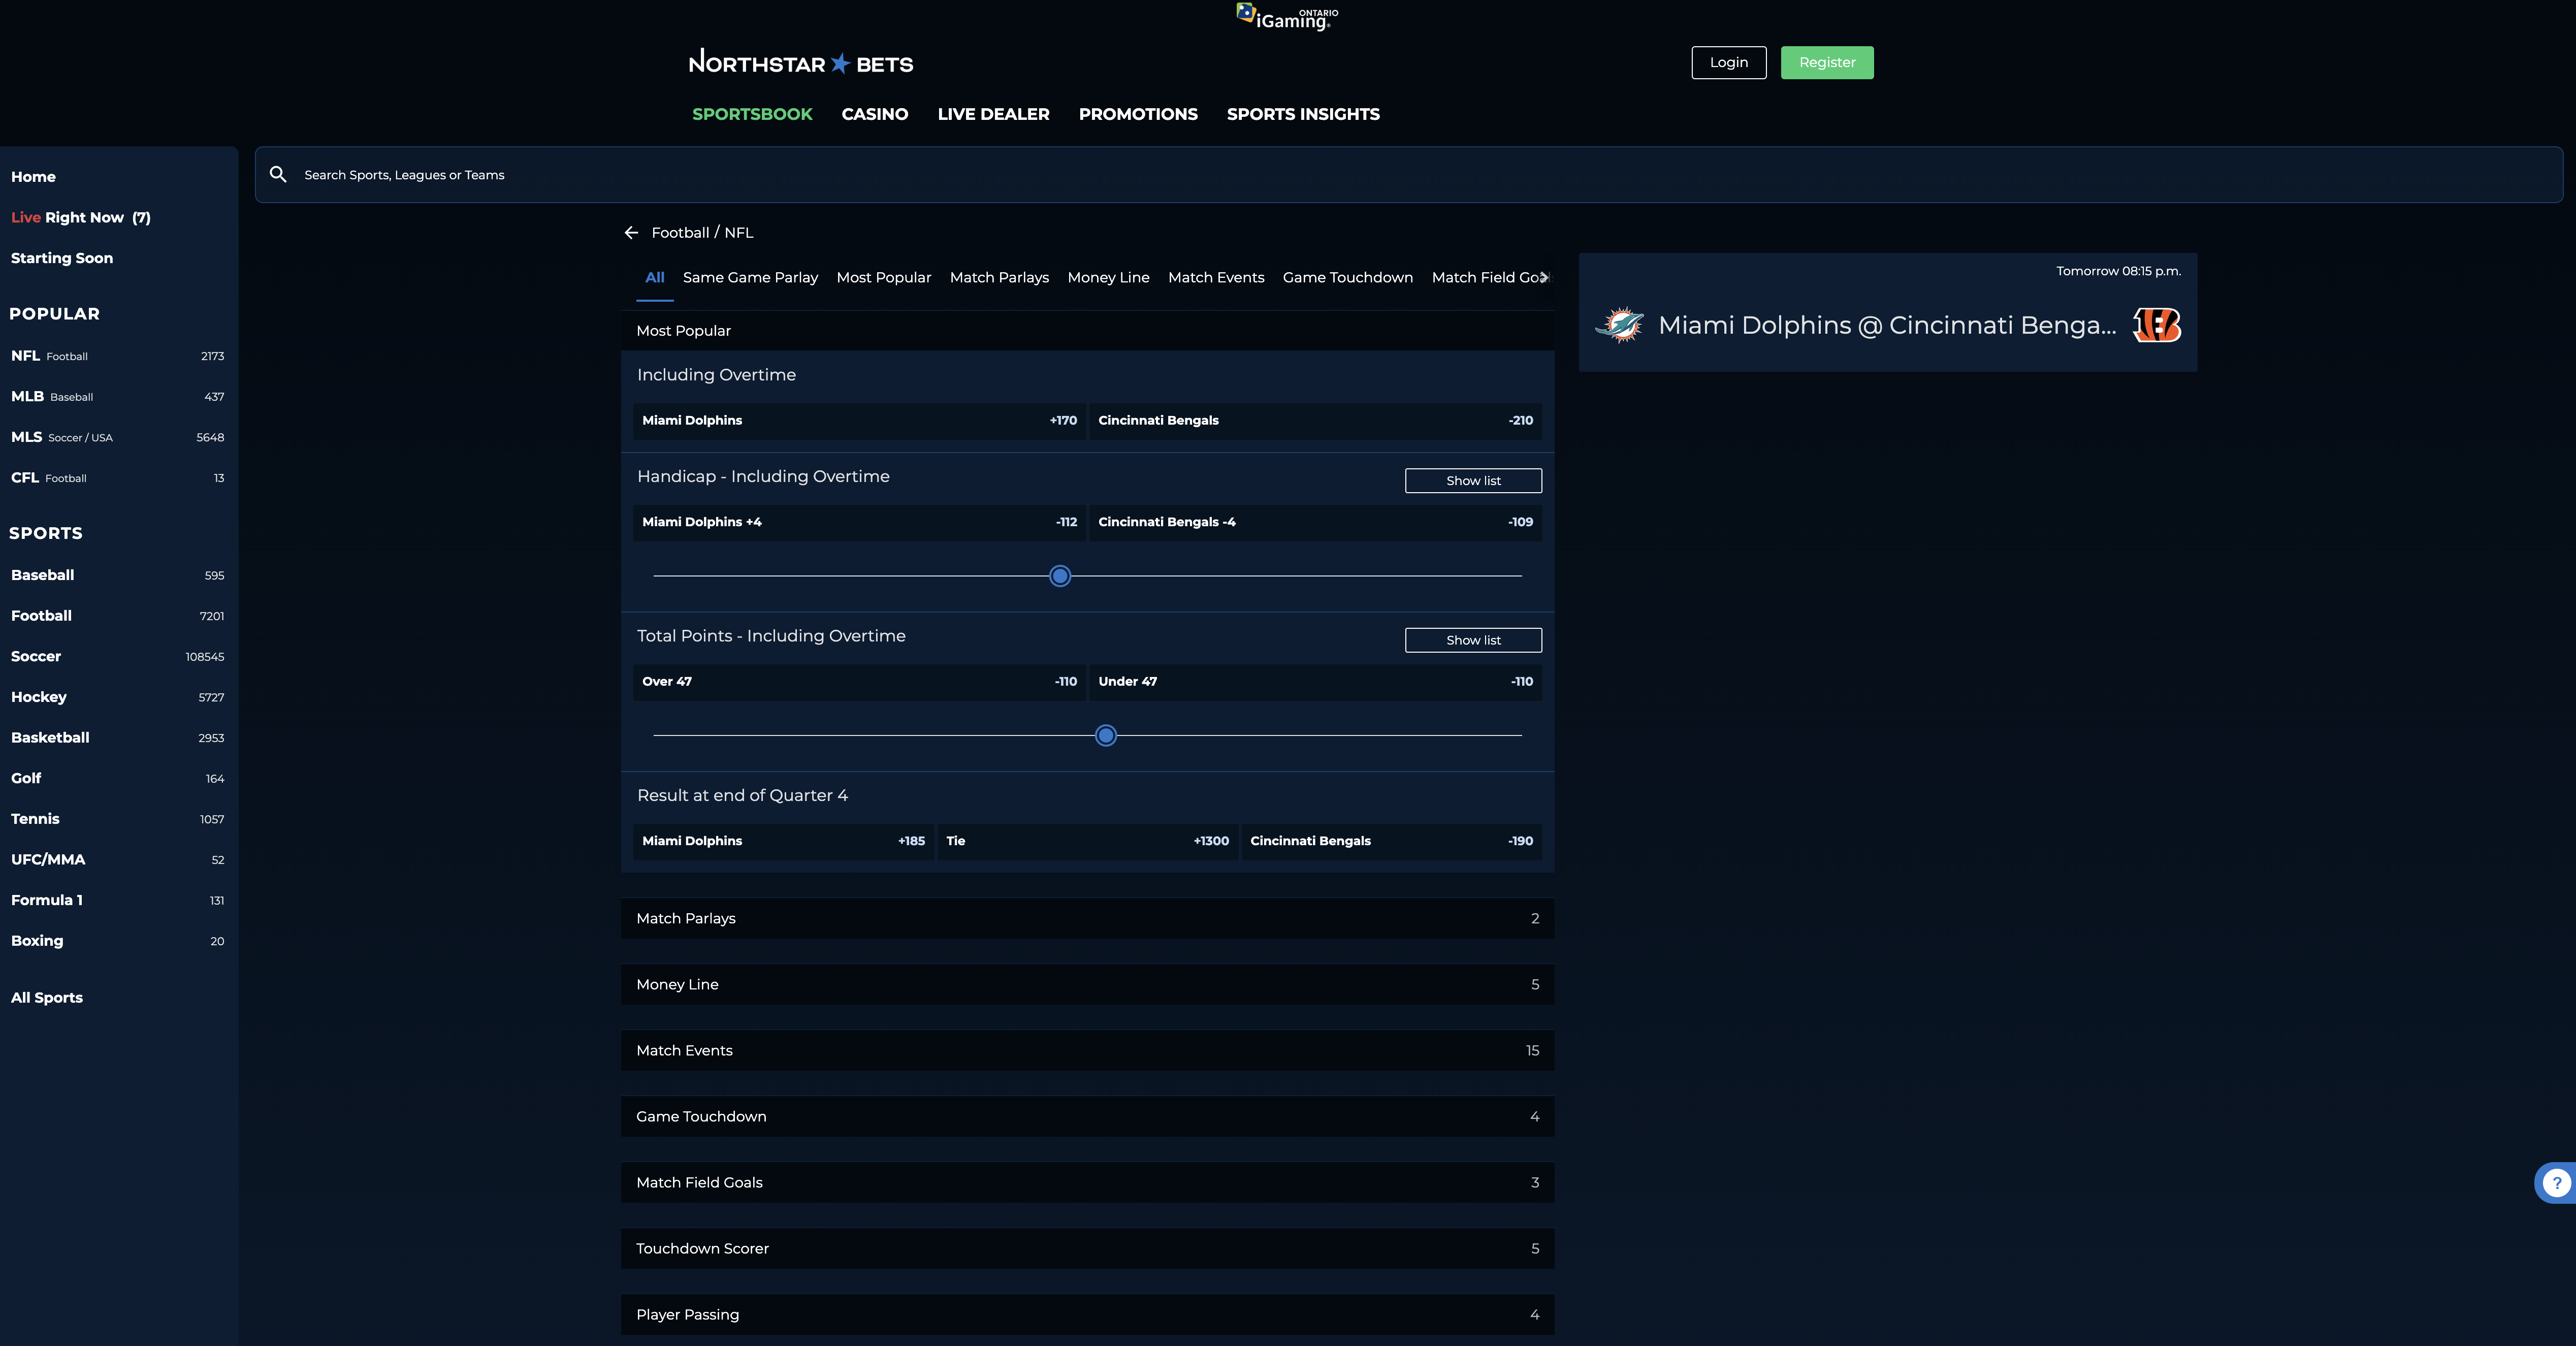Click the Total Points line slider handle
Viewport: 2576px width, 1346px height.
[x=1106, y=736]
